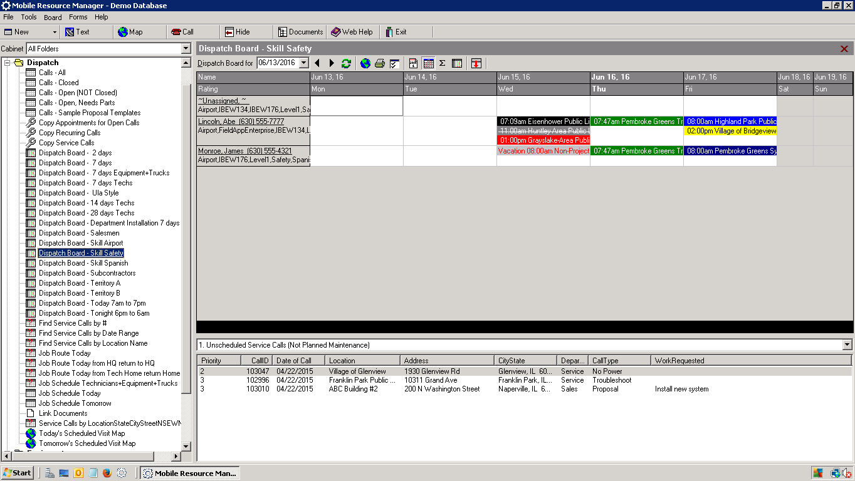Sort by the CallType column header
This screenshot has width=855, height=481.
point(620,361)
